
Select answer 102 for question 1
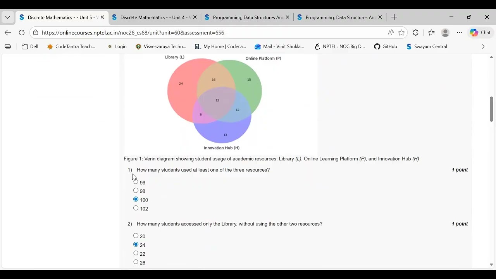coord(136,208)
